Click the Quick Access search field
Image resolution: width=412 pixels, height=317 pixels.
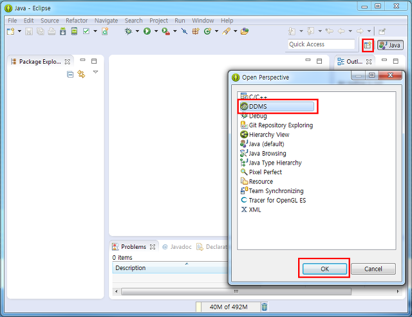321,44
